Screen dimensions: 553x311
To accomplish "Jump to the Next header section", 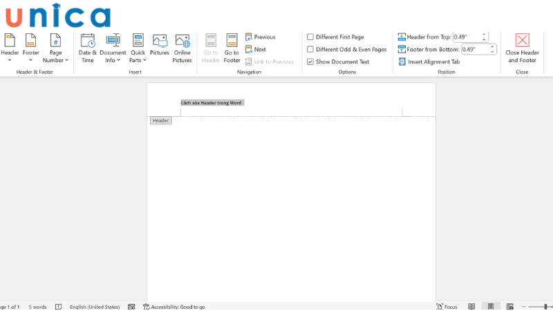I will click(256, 49).
